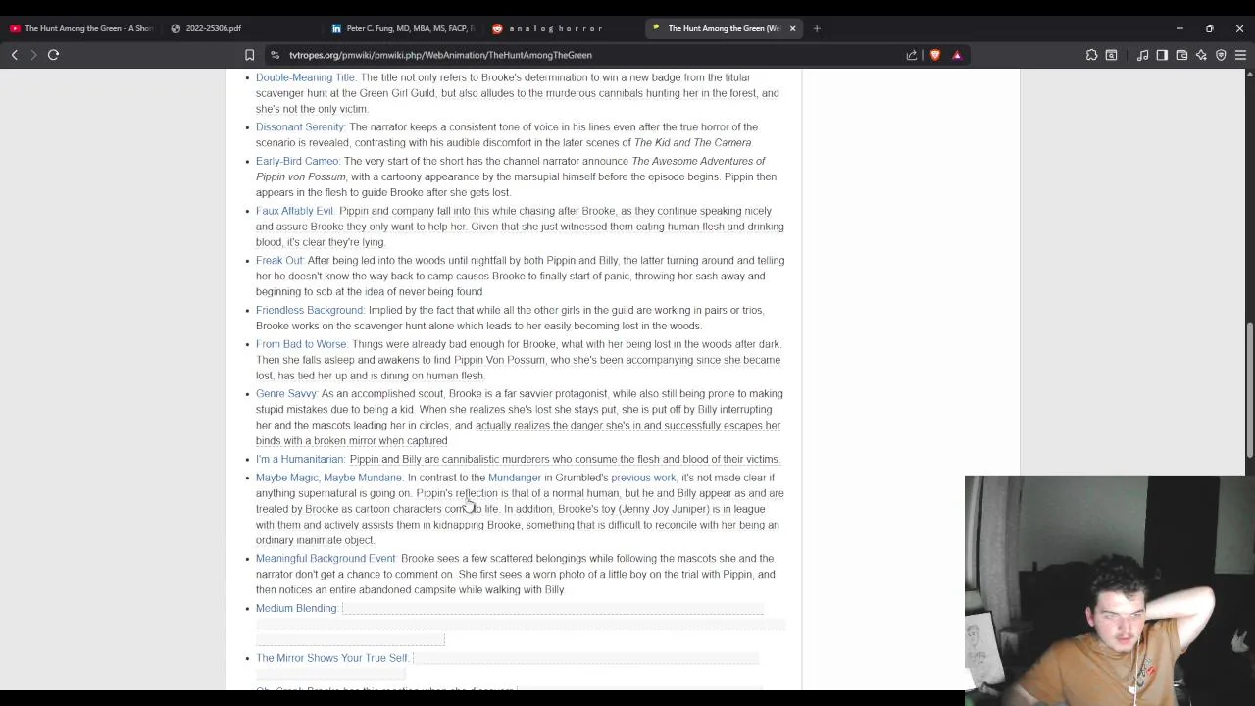Open site settings icon beside the URL
The image size is (1255, 706).
(276, 55)
